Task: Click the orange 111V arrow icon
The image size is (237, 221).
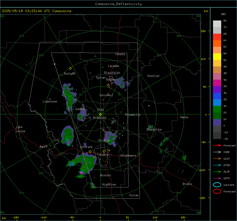Action: click(x=217, y=158)
